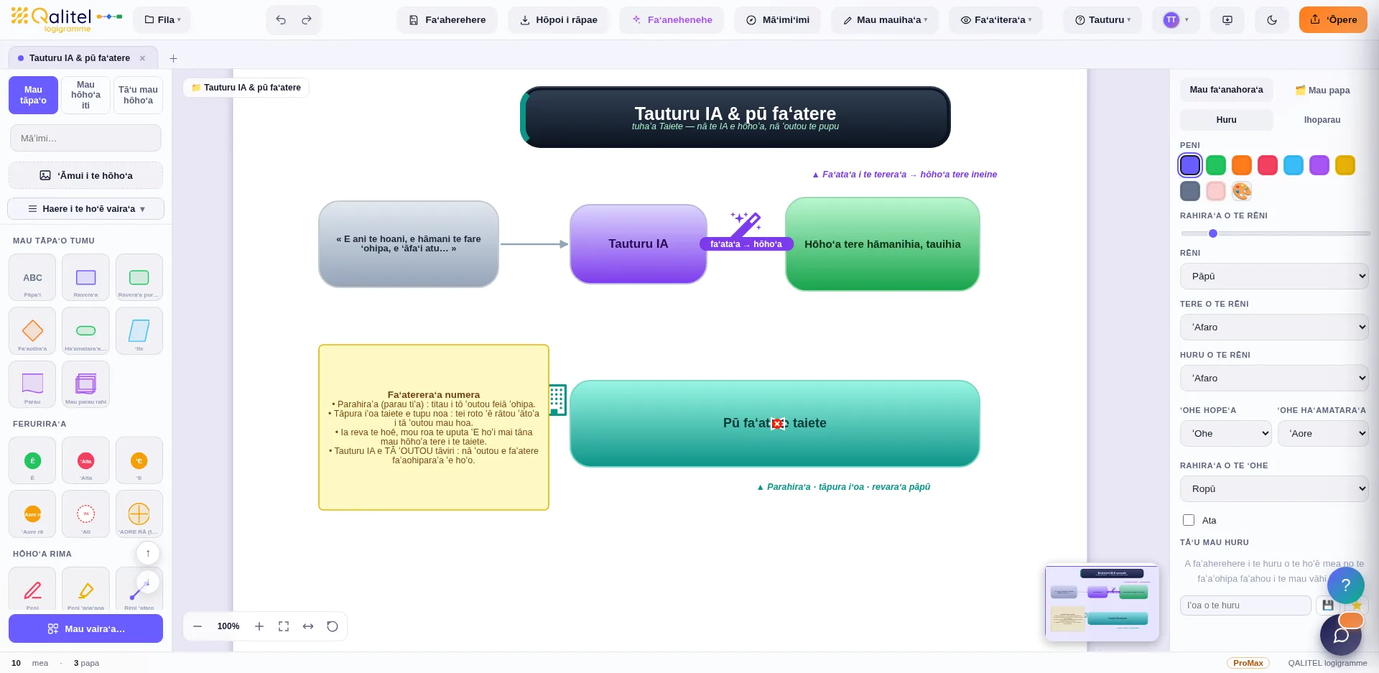This screenshot has height=673, width=1379.
Task: Save the style with floppy icon
Action: (1328, 605)
